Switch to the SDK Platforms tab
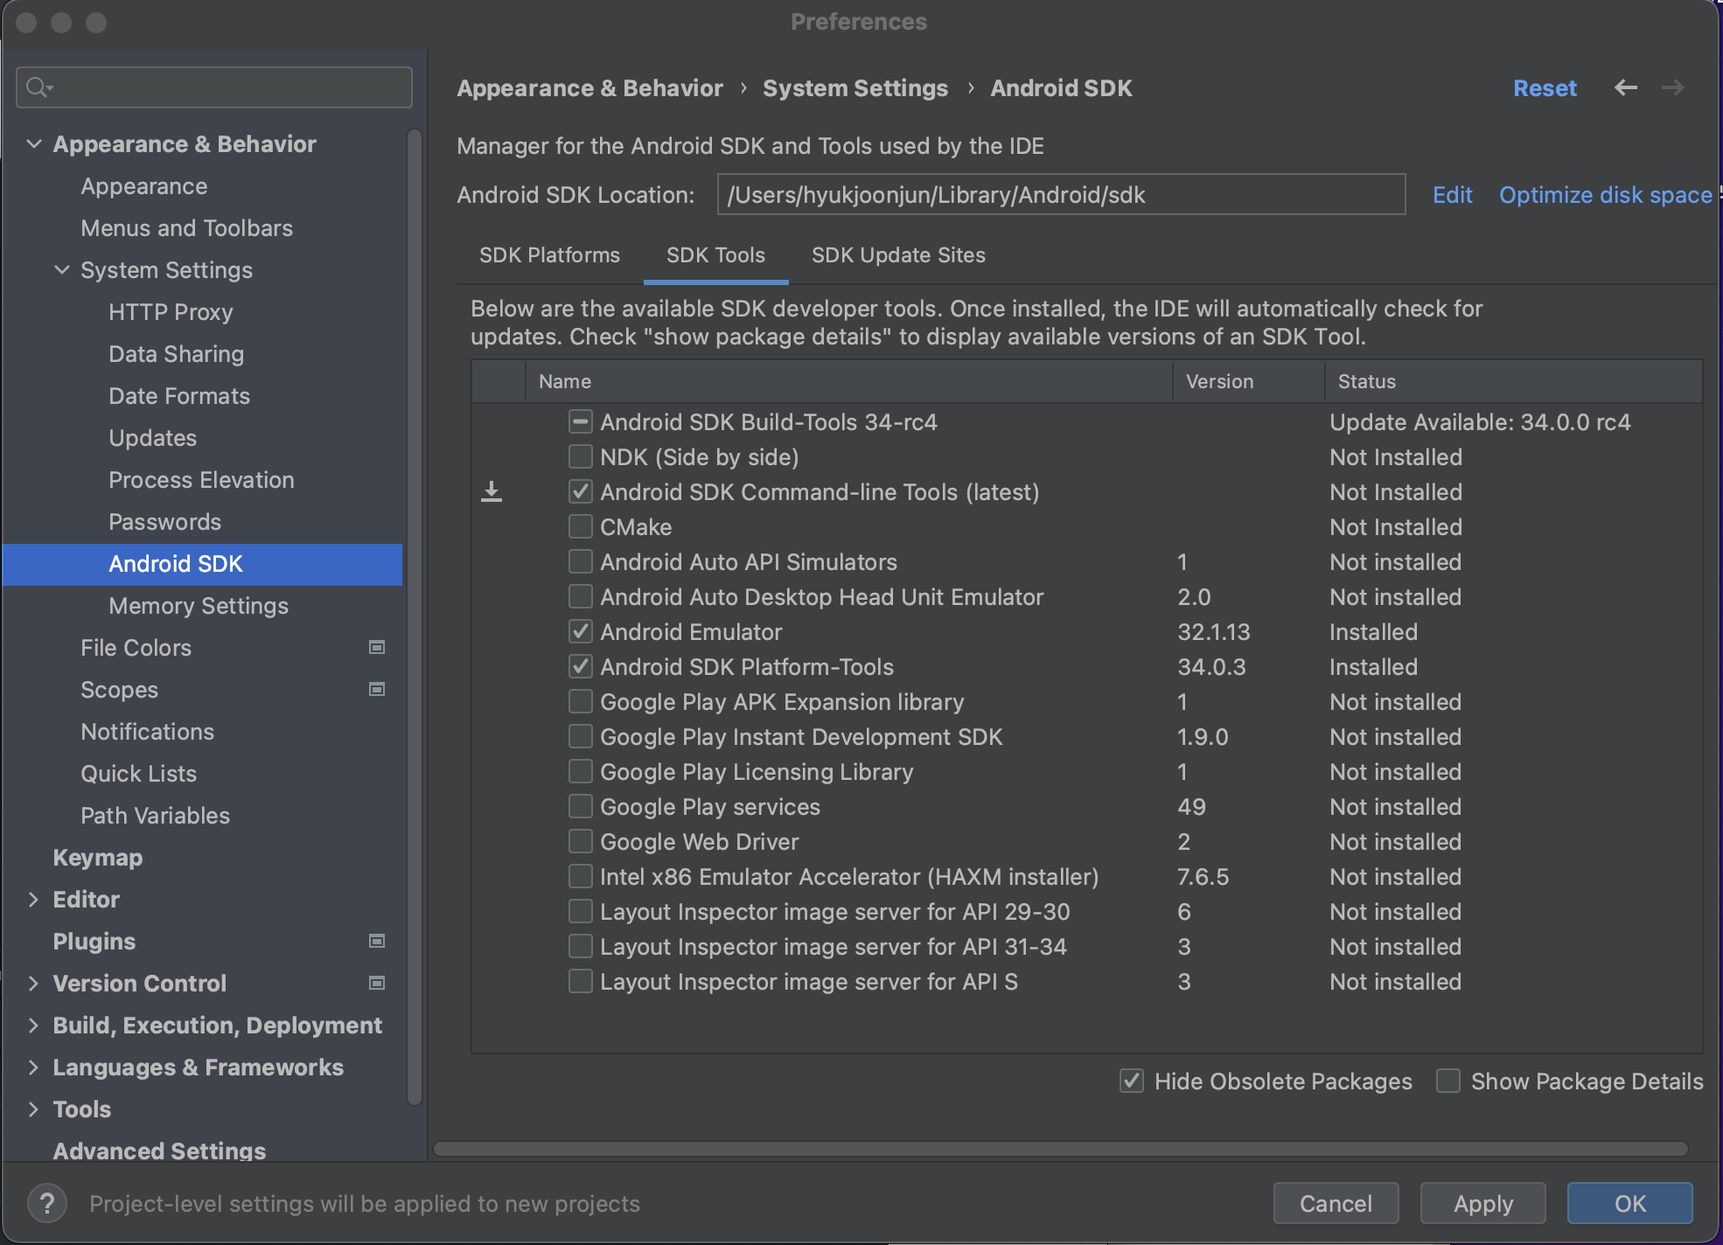The height and width of the screenshot is (1245, 1723). 549,255
